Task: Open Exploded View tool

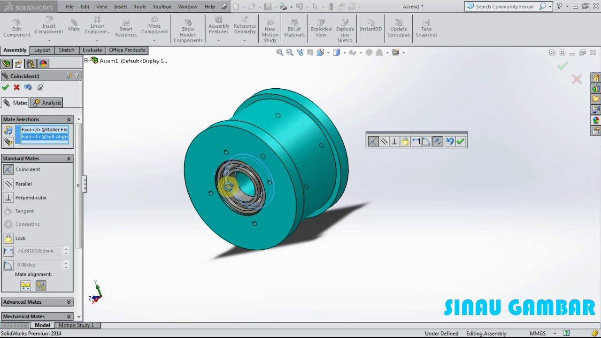Action: (x=321, y=28)
